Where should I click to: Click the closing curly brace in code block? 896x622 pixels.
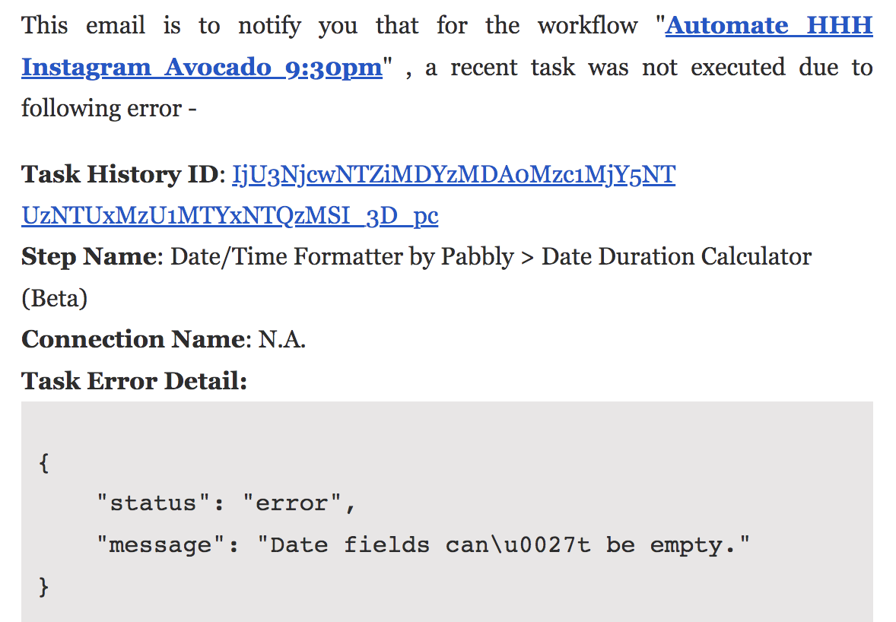pyautogui.click(x=44, y=586)
